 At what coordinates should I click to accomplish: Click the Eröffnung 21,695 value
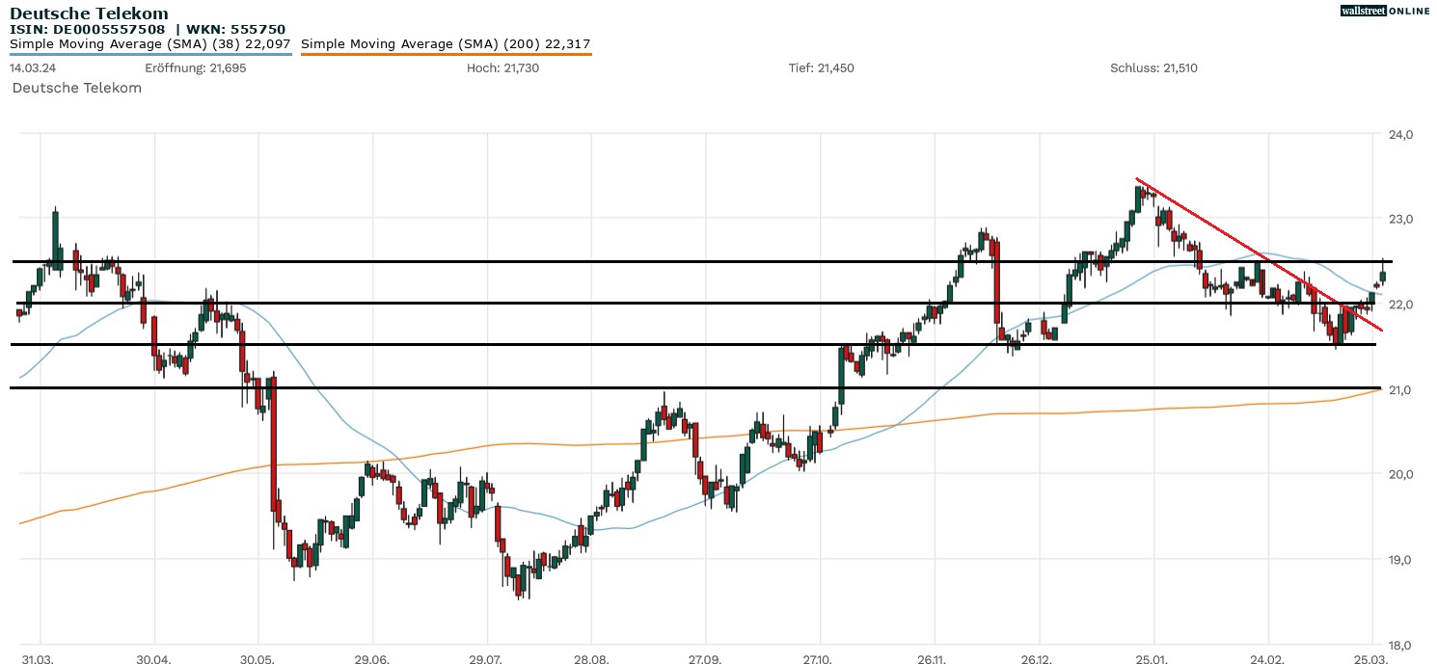point(188,68)
